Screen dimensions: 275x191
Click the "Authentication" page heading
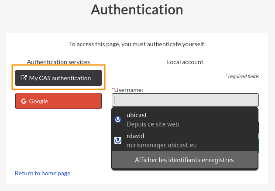click(x=137, y=10)
